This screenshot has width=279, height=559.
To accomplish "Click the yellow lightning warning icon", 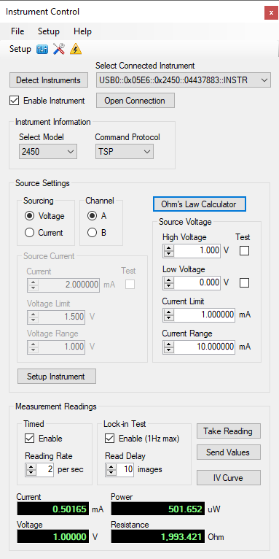I will pyautogui.click(x=76, y=49).
